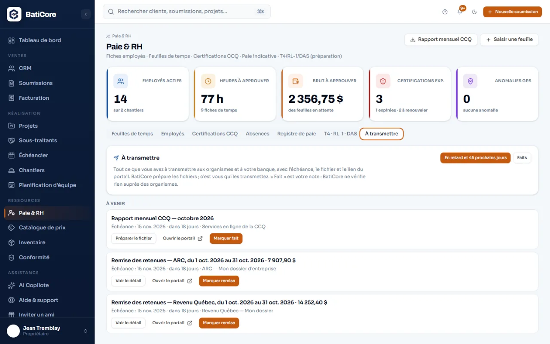The height and width of the screenshot is (344, 550).
Task: Collapse the sidebar using the chevron button
Action: [86, 14]
